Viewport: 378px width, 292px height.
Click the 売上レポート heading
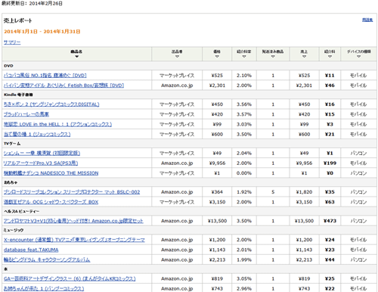(18, 20)
